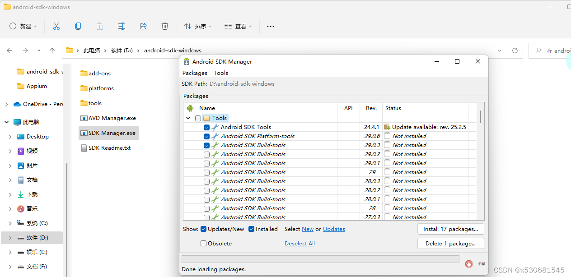Click the Copy icon in Explorer toolbar

click(x=78, y=26)
